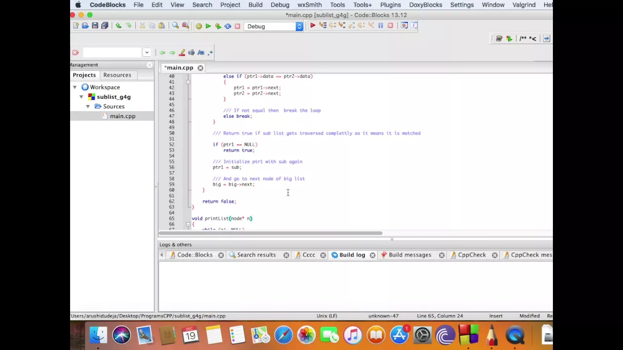Open the Debugging windows icon
Image resolution: width=623 pixels, height=350 pixels.
404,26
